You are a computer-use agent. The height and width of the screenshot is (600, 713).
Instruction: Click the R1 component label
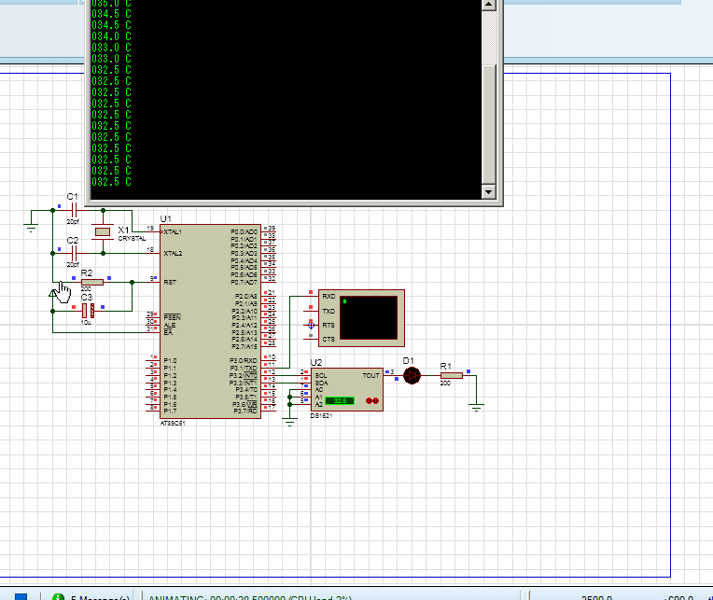click(446, 367)
